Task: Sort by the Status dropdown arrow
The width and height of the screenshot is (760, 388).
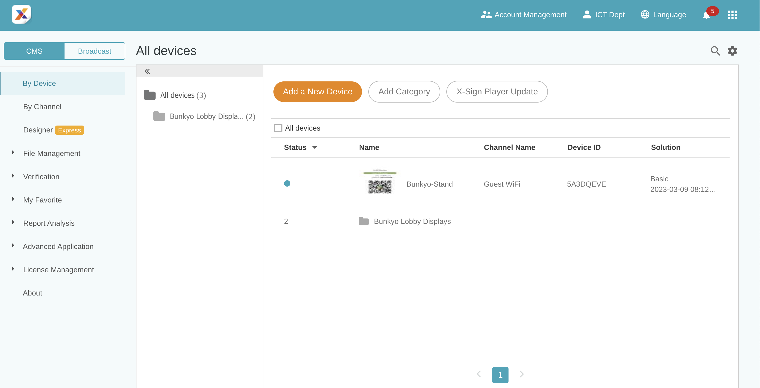Action: [314, 147]
